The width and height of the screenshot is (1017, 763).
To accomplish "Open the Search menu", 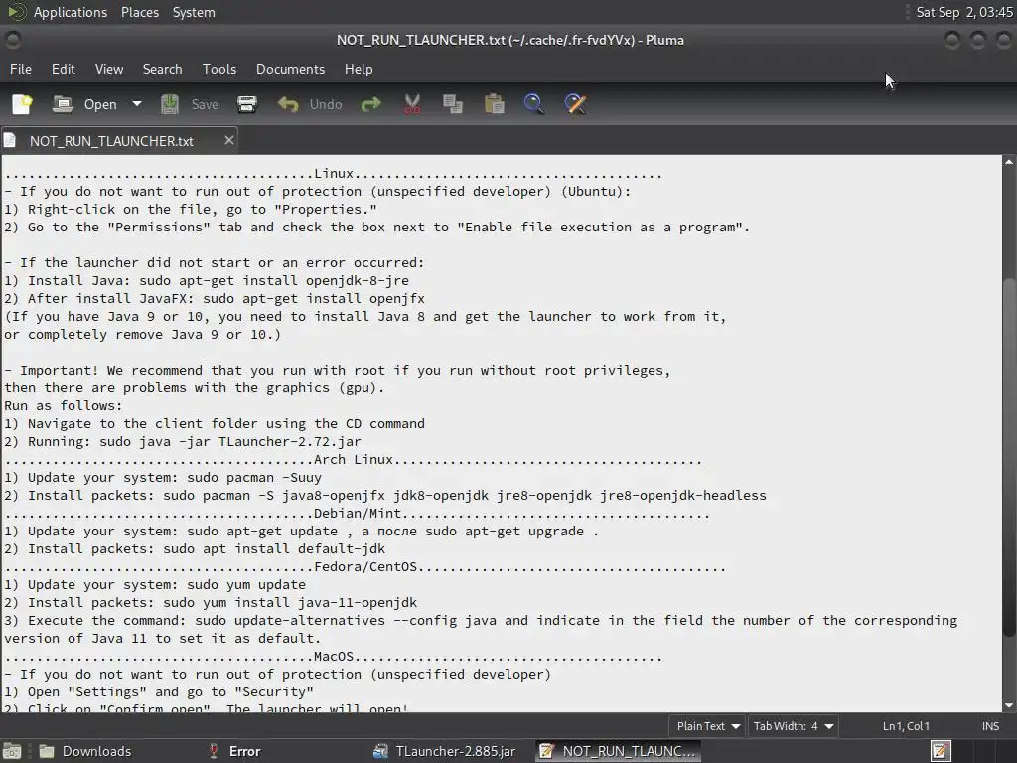I will tap(162, 69).
